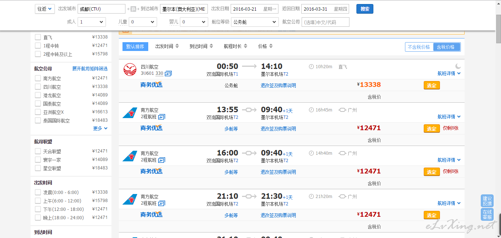Click the transfer icon before 广州 on the 21:10 flight
The height and width of the screenshot is (238, 501).
(x=342, y=197)
